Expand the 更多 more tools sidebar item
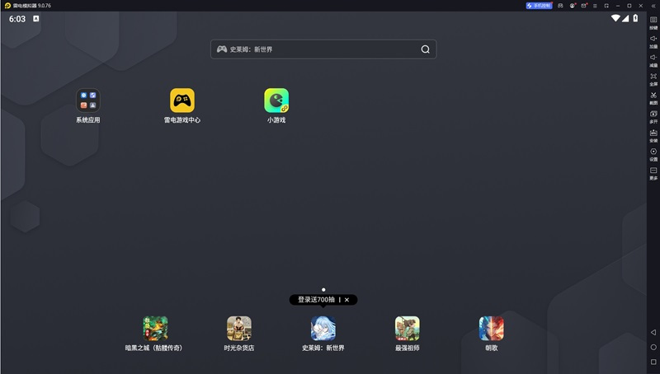The width and height of the screenshot is (660, 374). [x=653, y=172]
